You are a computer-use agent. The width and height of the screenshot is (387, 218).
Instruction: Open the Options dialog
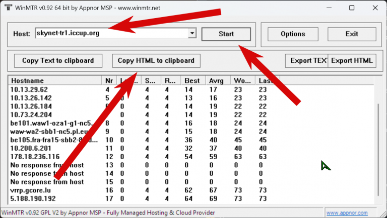pyautogui.click(x=293, y=34)
